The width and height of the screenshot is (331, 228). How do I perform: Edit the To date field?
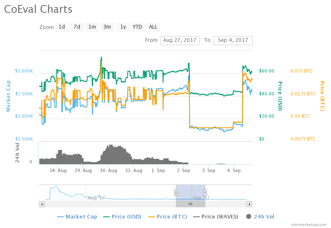click(233, 40)
